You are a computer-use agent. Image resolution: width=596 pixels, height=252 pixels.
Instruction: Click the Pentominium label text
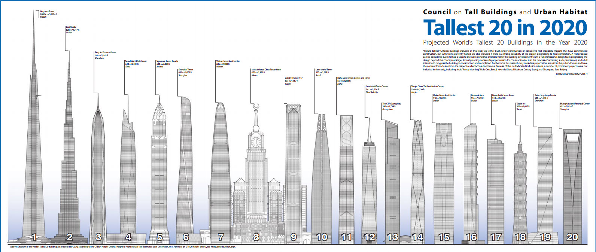click(477, 95)
